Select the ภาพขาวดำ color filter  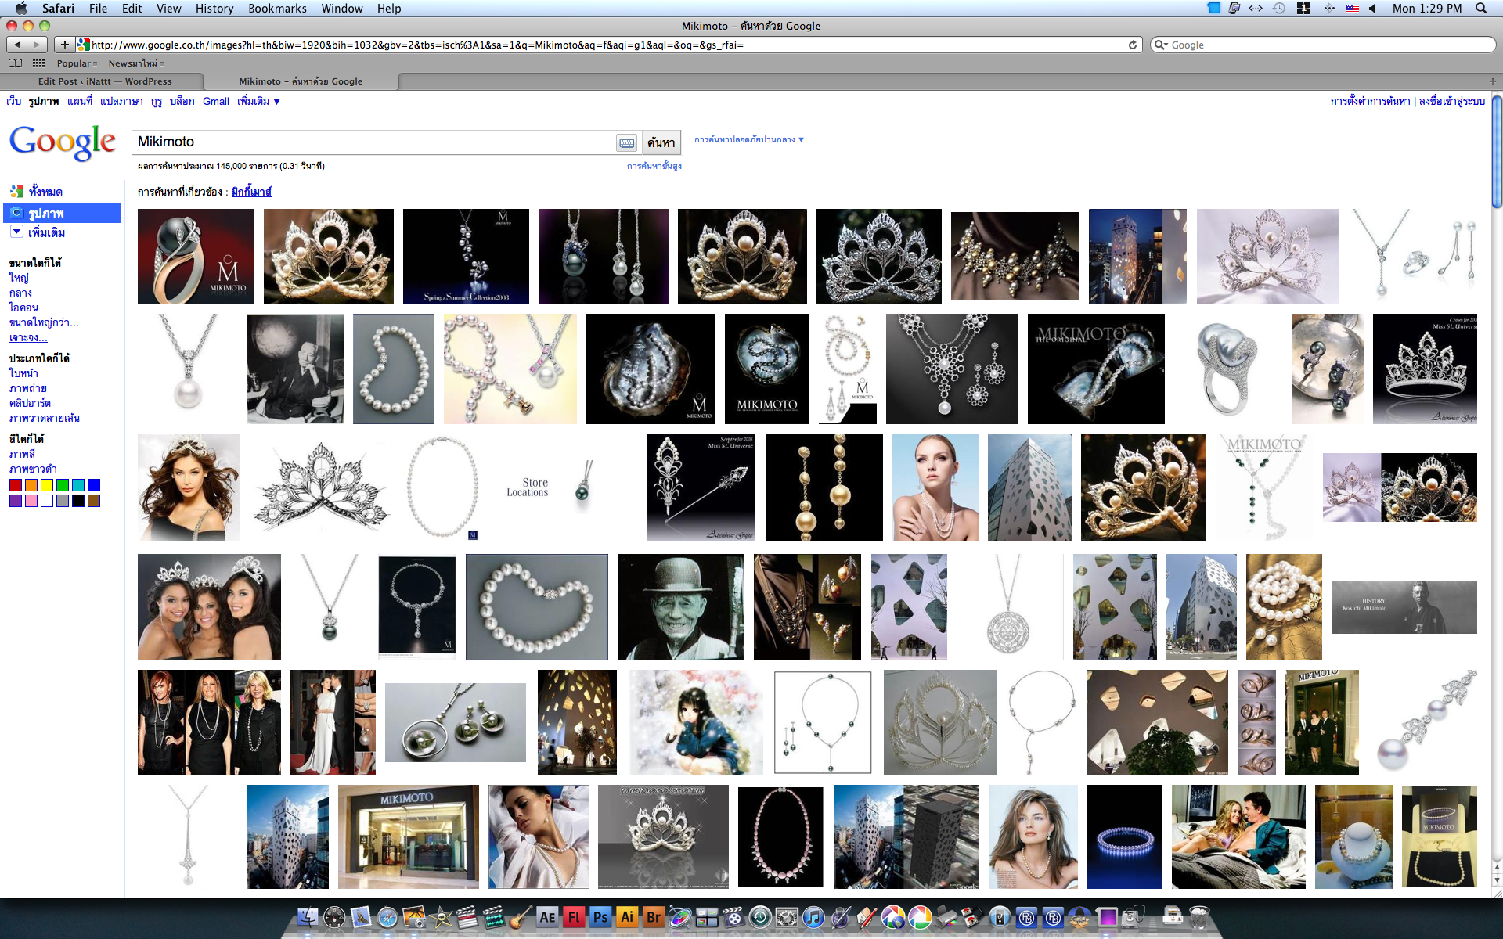click(33, 469)
